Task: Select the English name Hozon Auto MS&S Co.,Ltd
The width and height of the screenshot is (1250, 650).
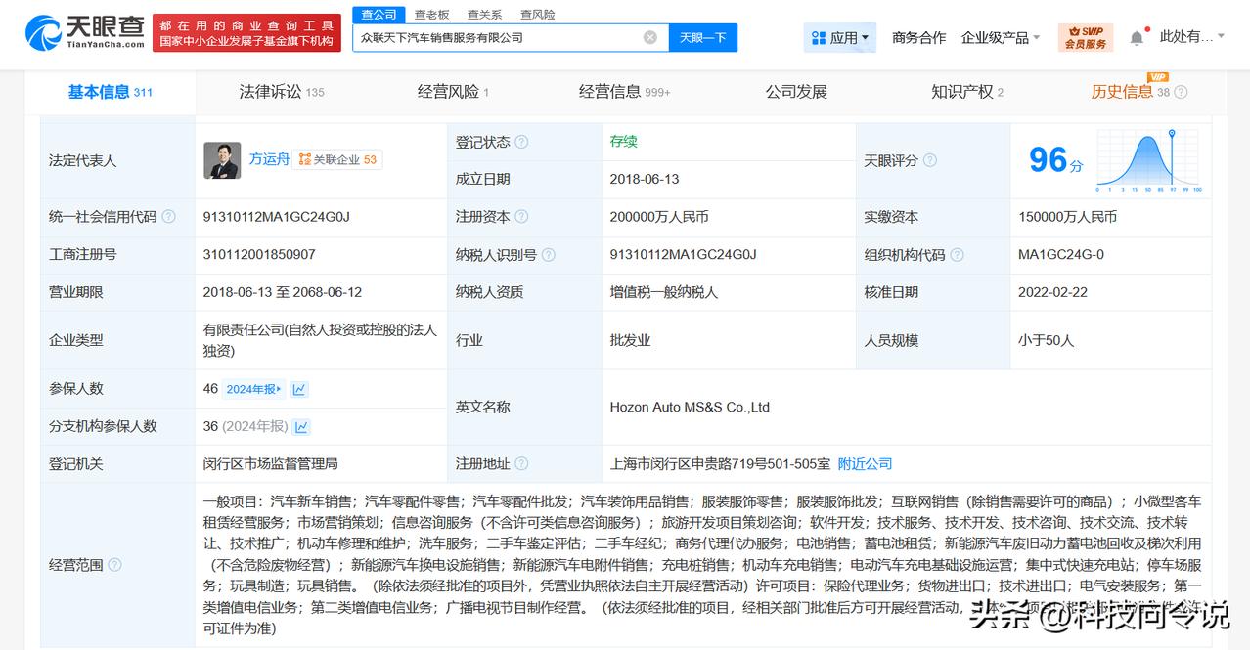Action: 690,408
